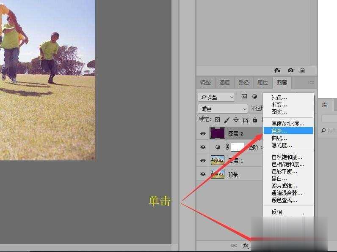Click the link layers chain icon

[234, 246]
